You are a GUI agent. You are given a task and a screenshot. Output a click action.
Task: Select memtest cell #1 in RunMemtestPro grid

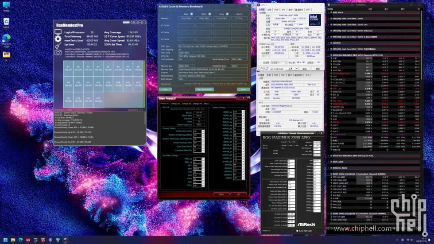(x=68, y=68)
